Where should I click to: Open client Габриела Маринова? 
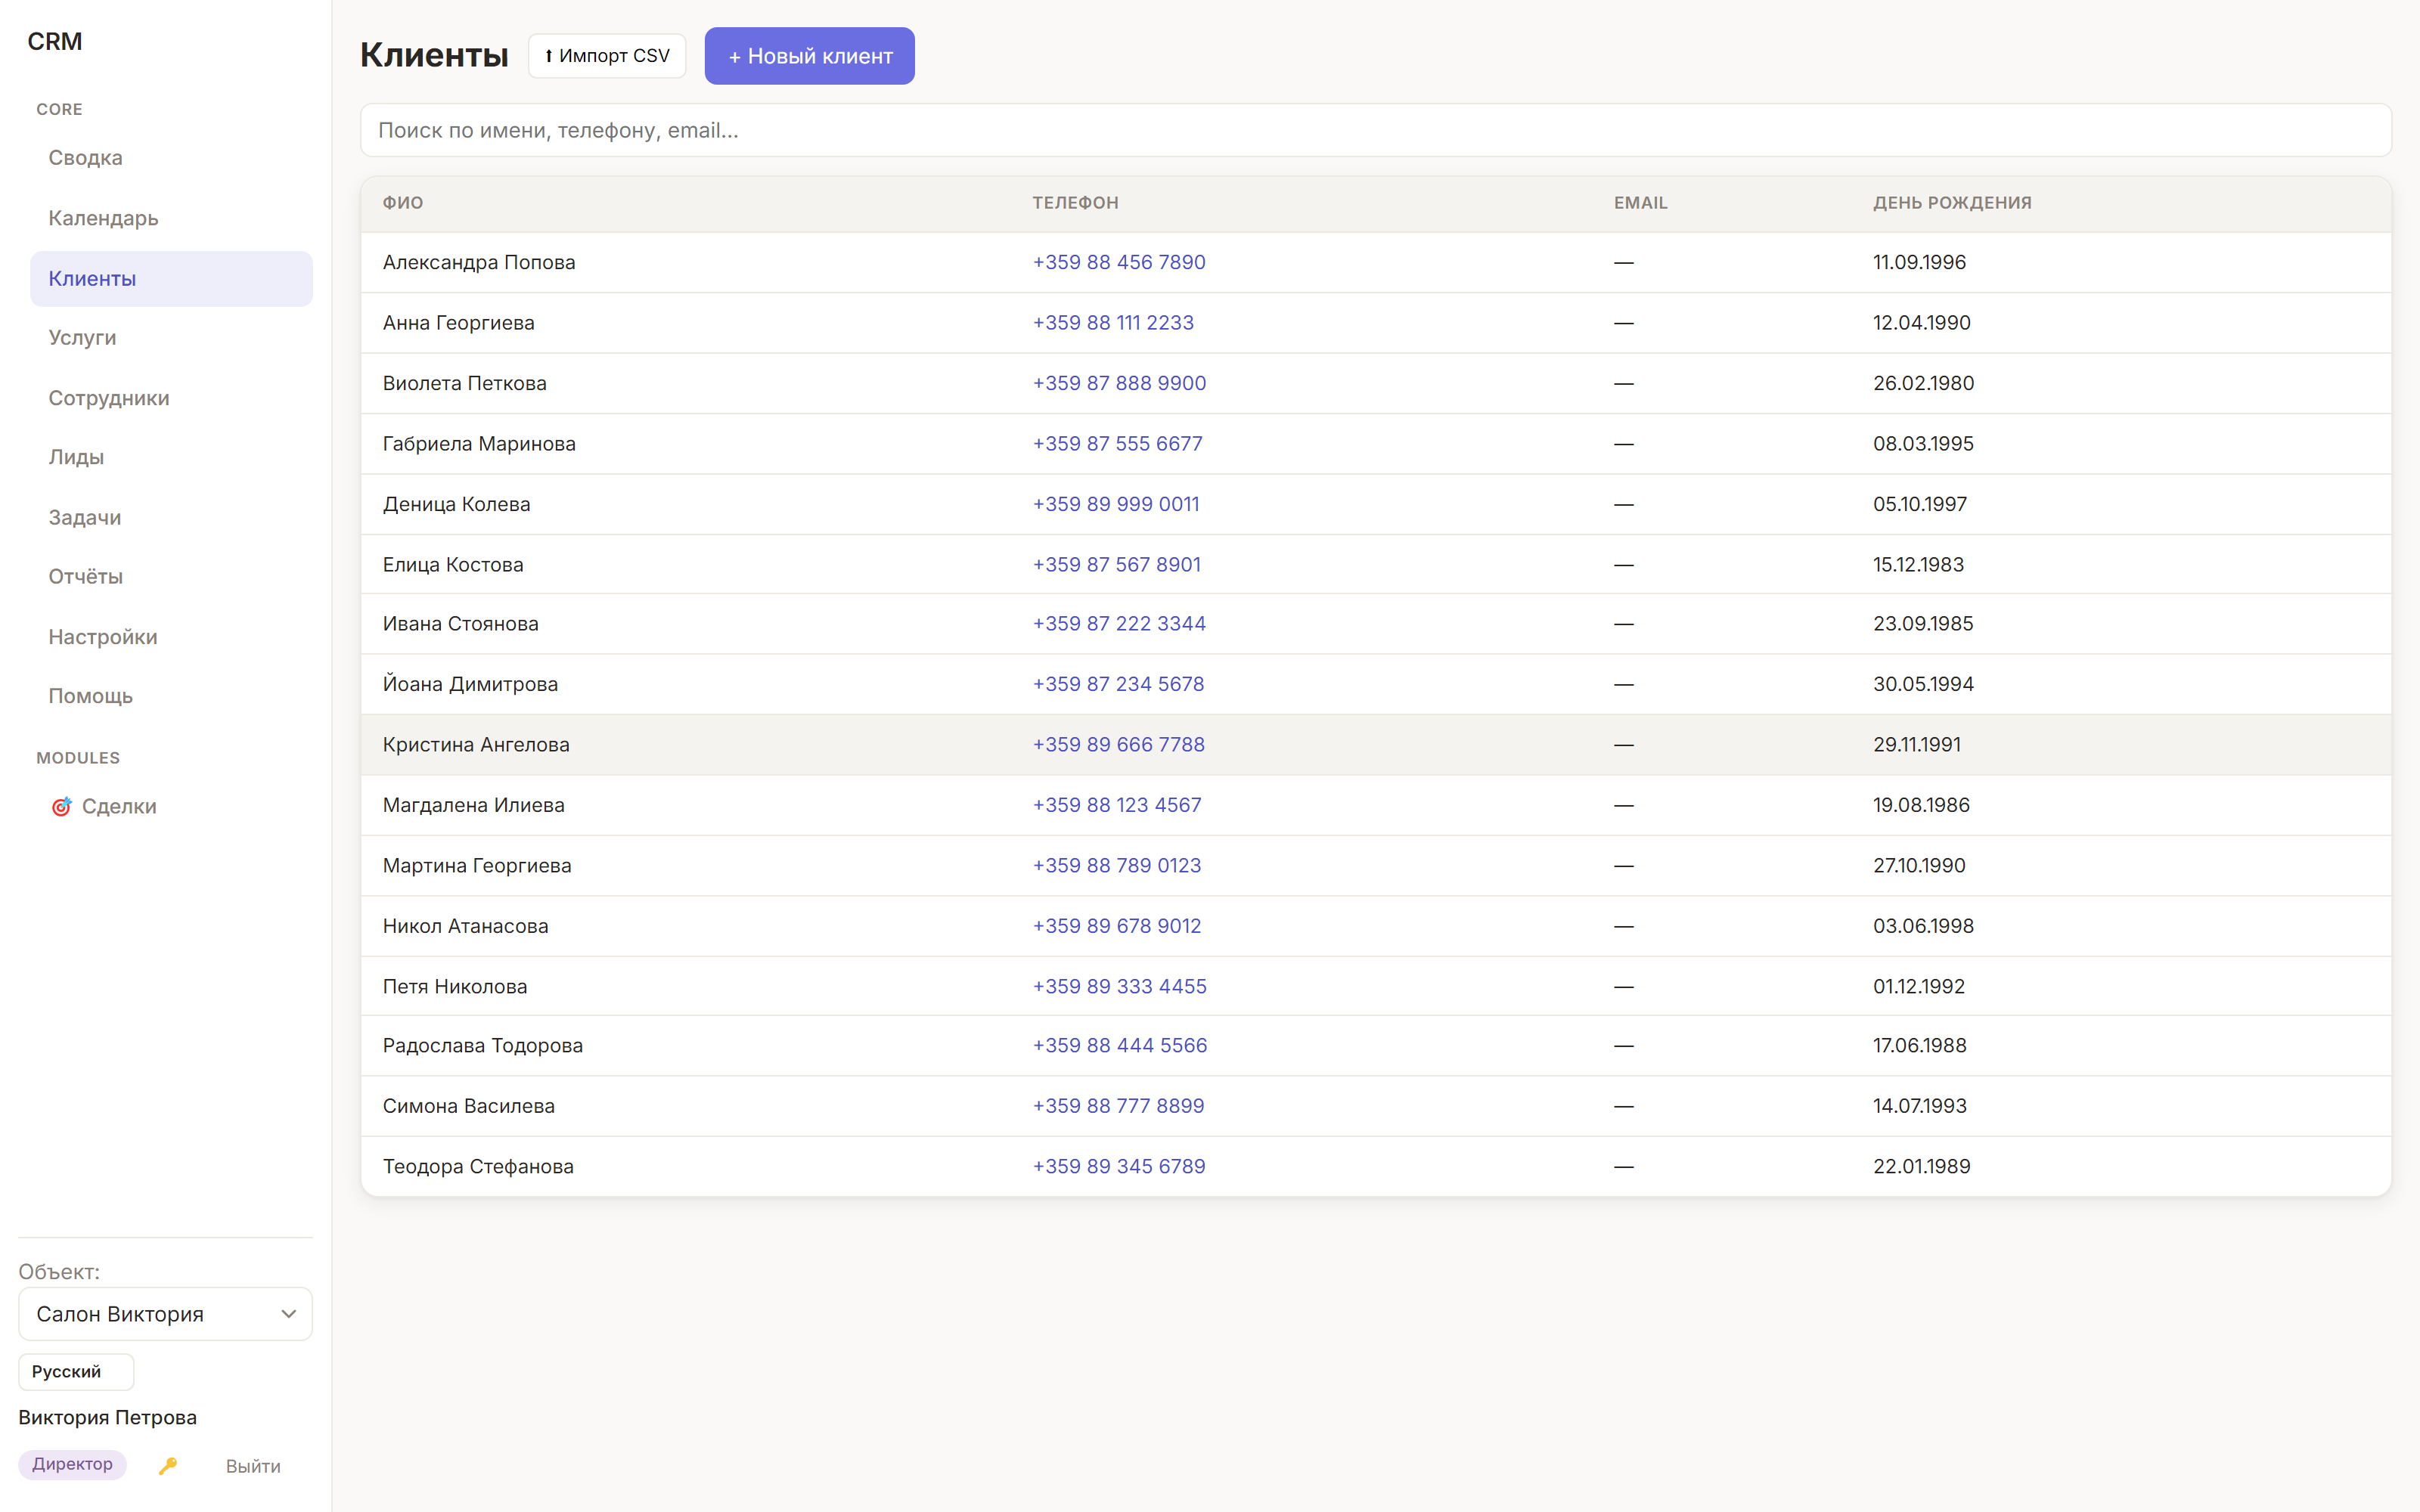(x=479, y=443)
